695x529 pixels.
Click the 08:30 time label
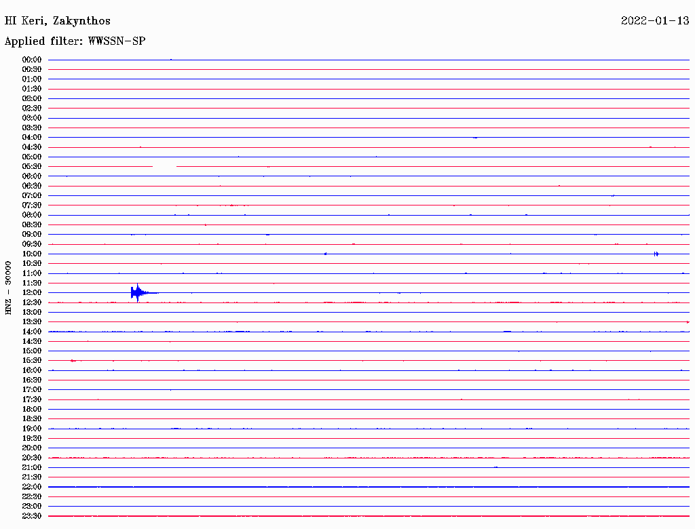(32, 224)
